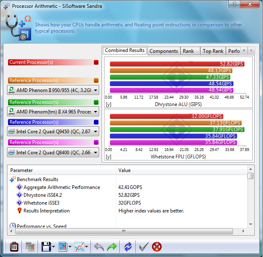The image size is (263, 257).
Task: Switch to the Rank tab
Action: click(190, 51)
